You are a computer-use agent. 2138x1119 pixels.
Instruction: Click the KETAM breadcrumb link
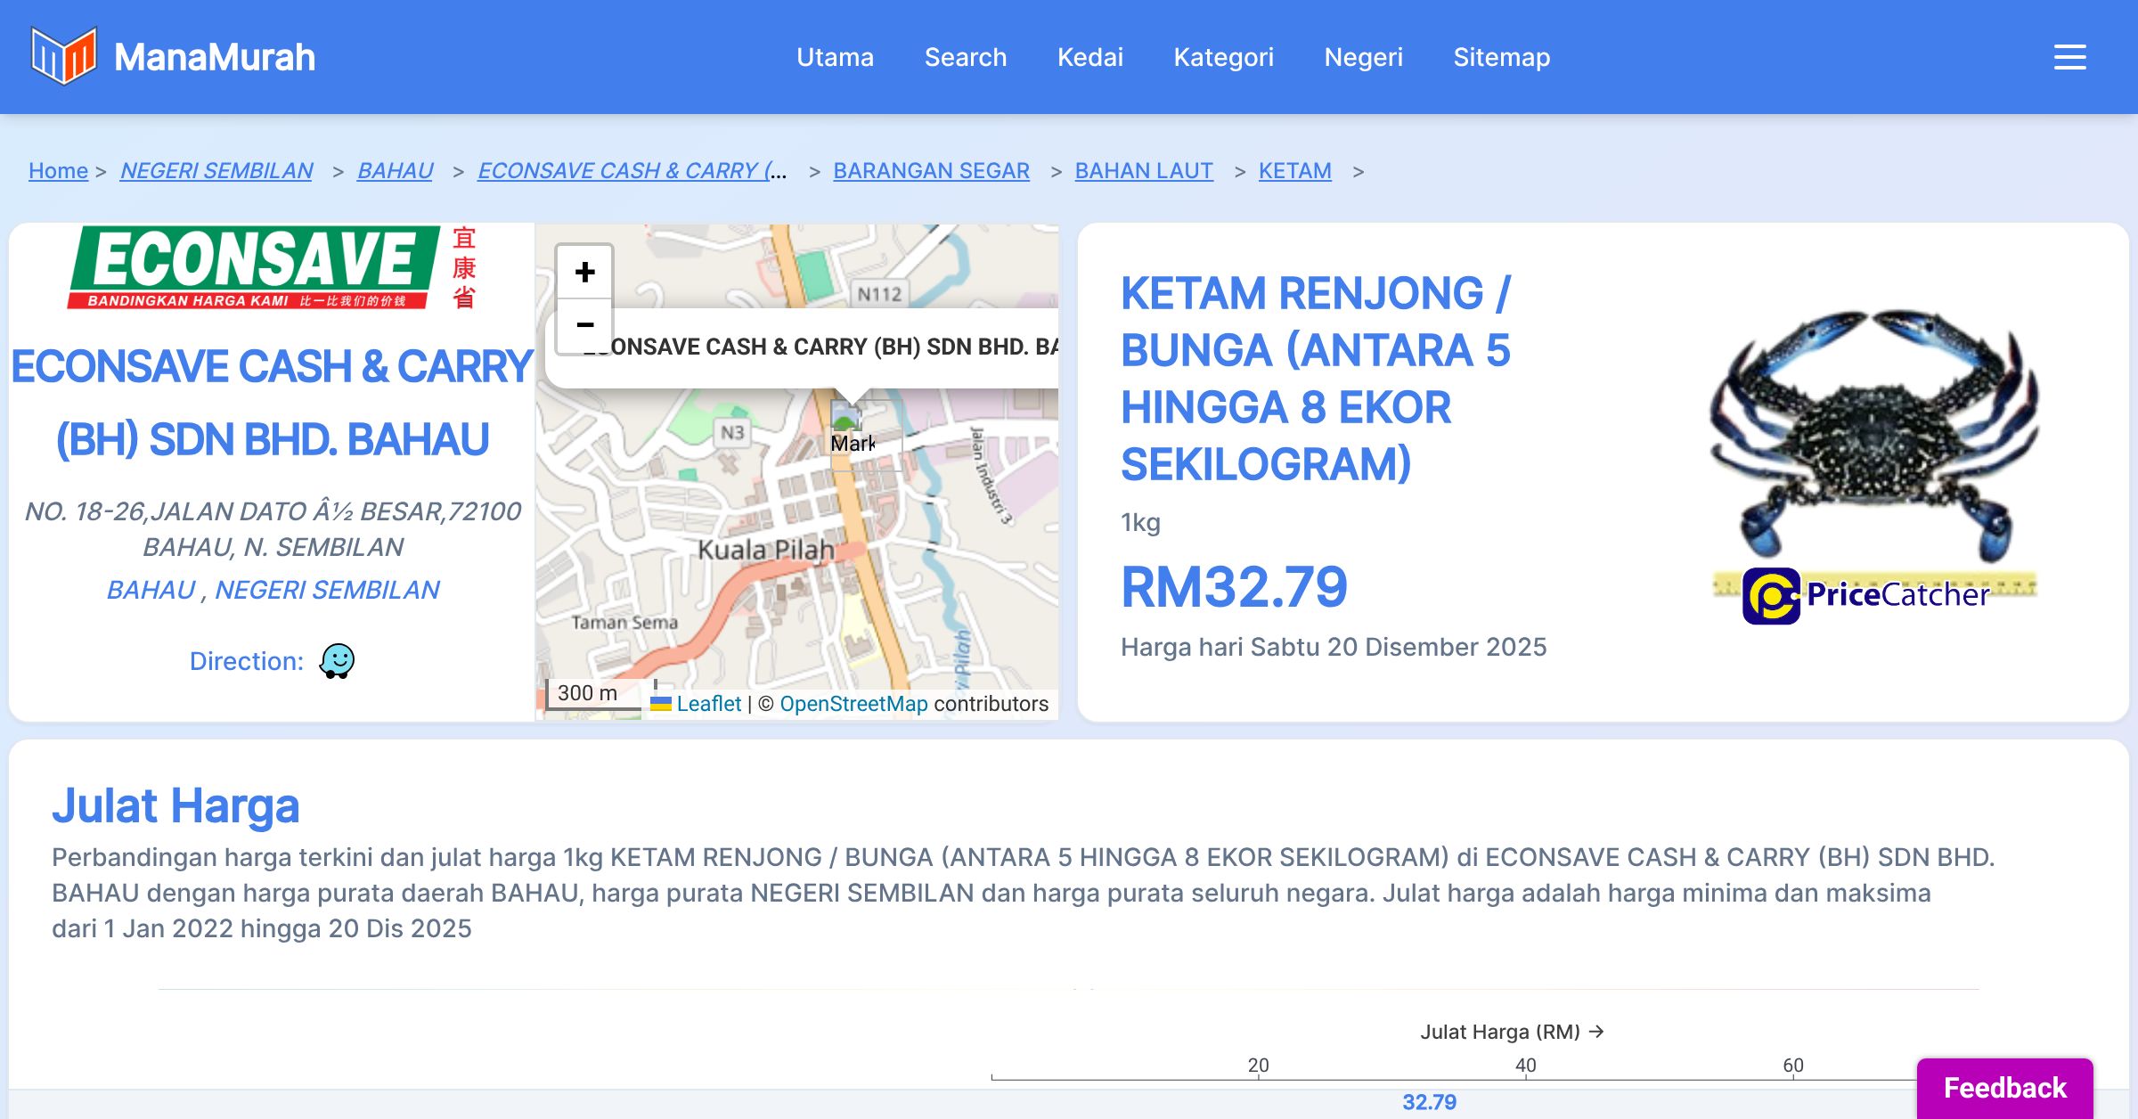point(1294,170)
